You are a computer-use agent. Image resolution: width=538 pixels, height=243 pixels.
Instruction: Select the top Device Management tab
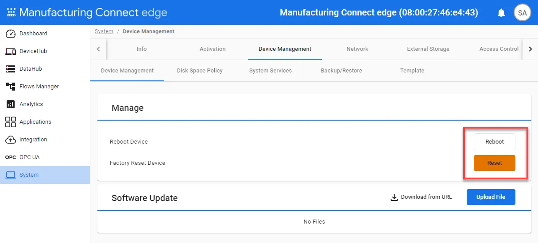point(285,49)
